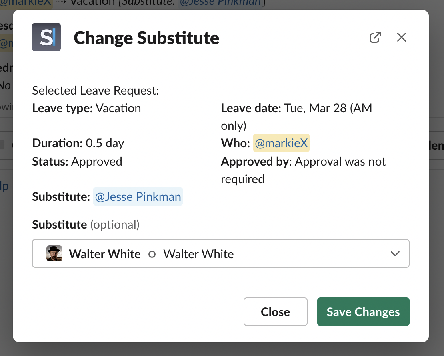Click the Status: Approved text
Image resolution: width=444 pixels, height=356 pixels.
pos(77,162)
